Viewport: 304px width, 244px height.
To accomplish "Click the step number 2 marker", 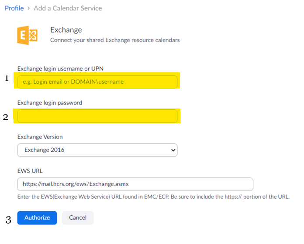I will point(6,117).
